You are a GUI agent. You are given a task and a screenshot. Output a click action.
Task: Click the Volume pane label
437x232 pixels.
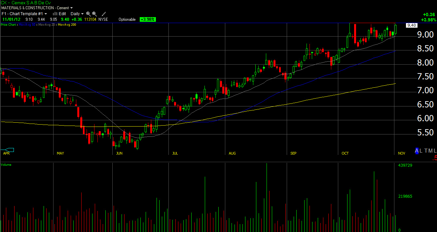[6, 164]
